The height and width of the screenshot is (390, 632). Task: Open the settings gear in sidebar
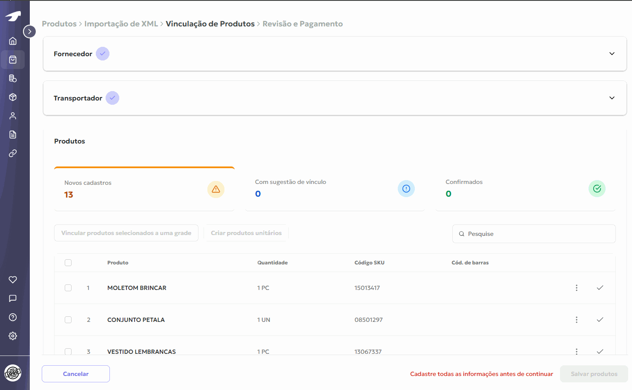click(13, 336)
